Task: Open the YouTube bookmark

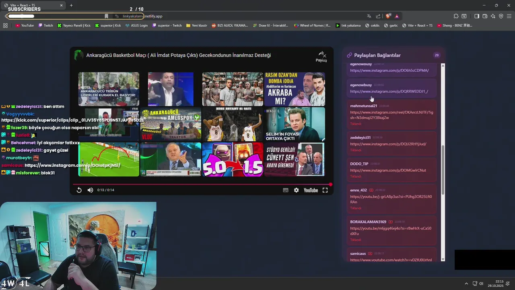Action: (25, 25)
